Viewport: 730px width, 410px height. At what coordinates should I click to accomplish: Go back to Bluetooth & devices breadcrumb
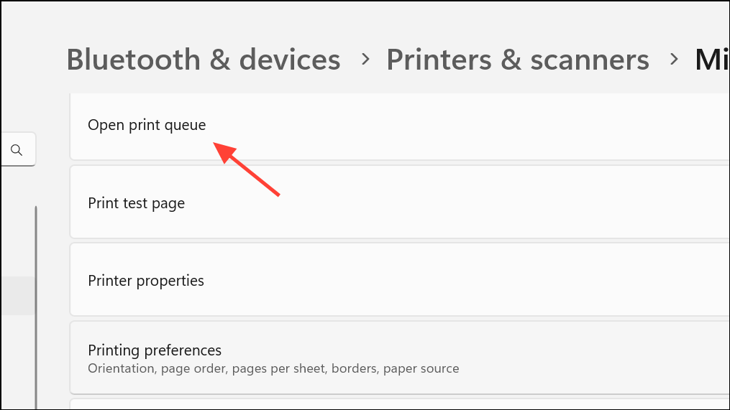[204, 60]
